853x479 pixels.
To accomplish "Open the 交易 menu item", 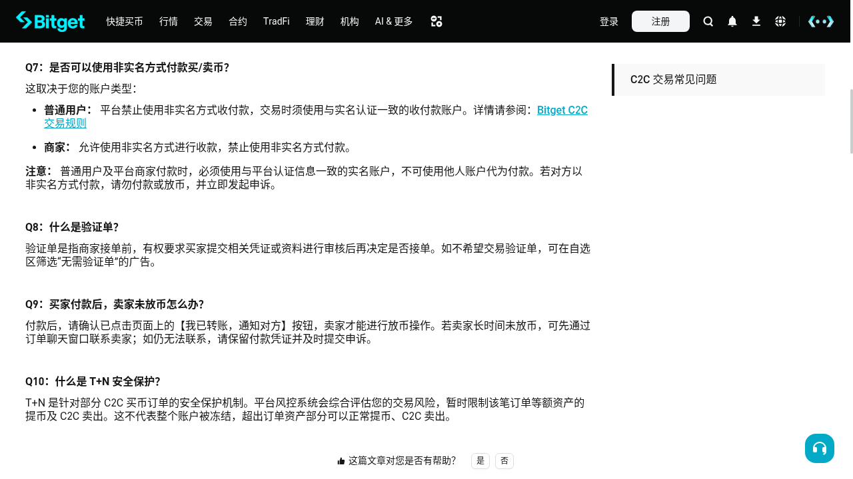I will pyautogui.click(x=203, y=21).
